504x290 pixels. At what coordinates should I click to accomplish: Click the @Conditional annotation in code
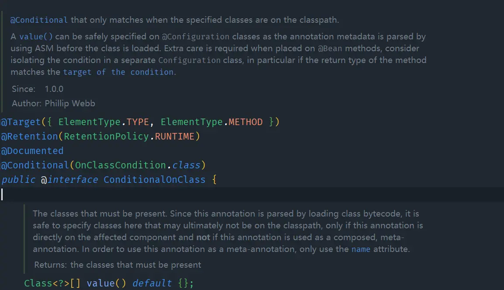click(35, 165)
